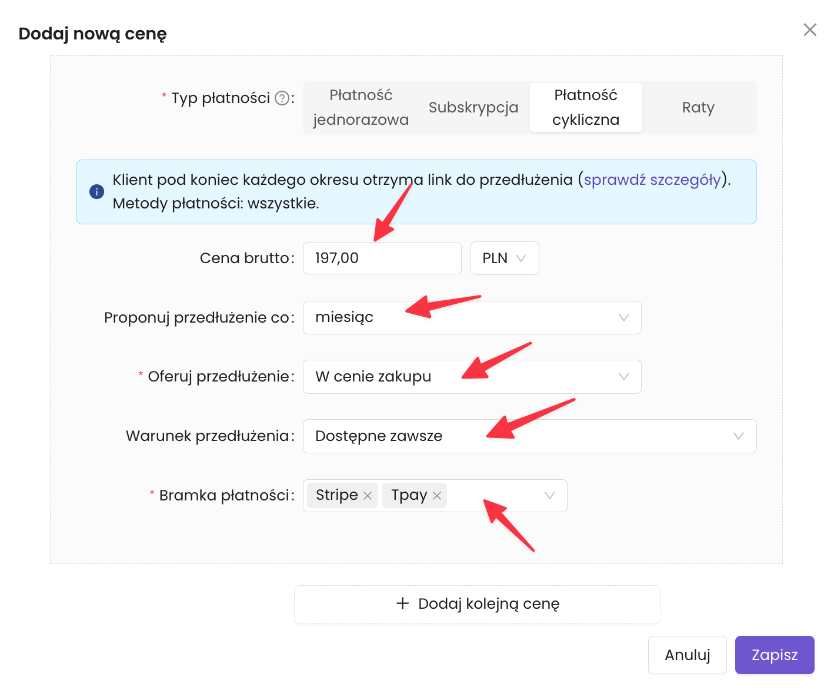This screenshot has width=834, height=690.
Task: Choose the Raty payment type
Action: tap(698, 107)
